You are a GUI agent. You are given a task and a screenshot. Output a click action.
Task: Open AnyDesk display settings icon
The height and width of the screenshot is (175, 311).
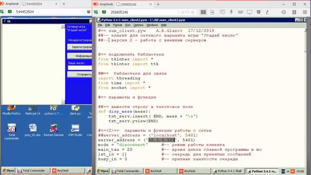(x=249, y=12)
